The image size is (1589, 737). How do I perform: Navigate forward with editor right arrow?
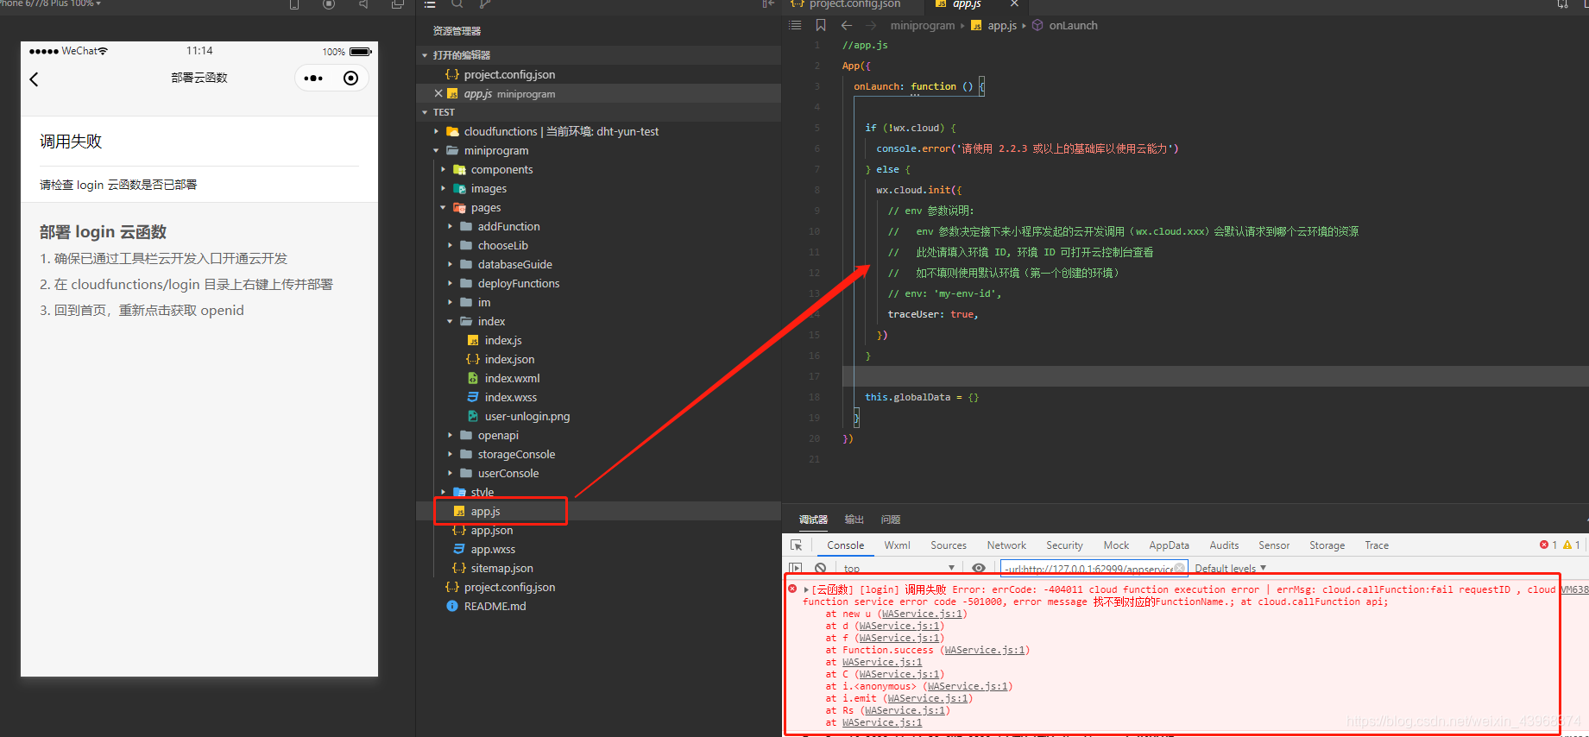[x=871, y=25]
